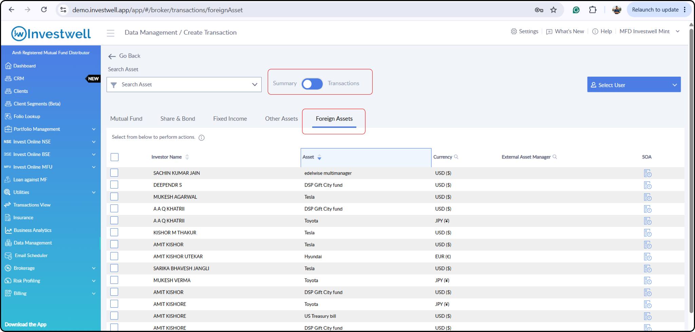Bookmark this page with star icon
695x332 pixels.
(x=553, y=10)
